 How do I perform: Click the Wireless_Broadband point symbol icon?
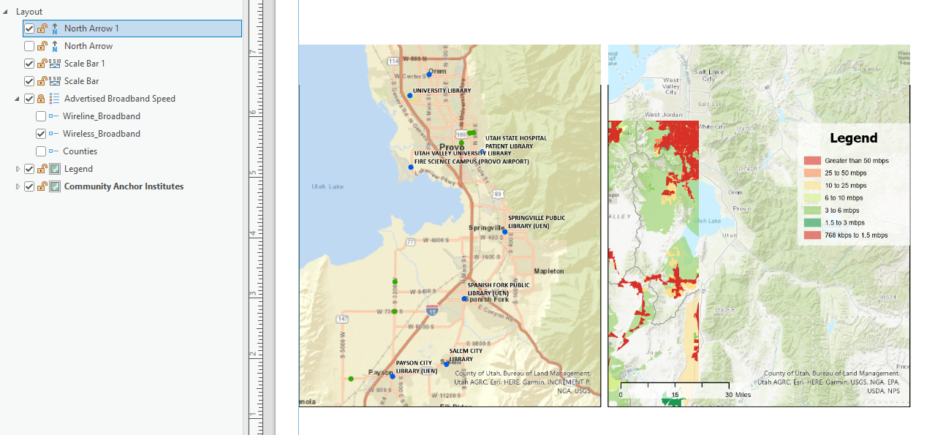click(x=53, y=133)
